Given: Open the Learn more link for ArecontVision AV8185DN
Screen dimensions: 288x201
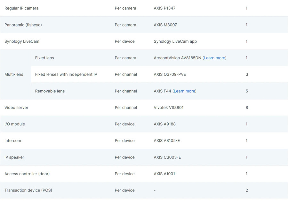Looking at the screenshot, I should [214, 58].
